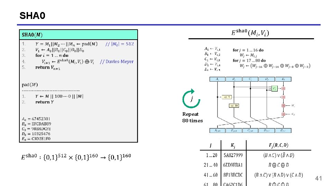Click the "Repeat 80 times" caption
This screenshot has width=332, height=186.
193,117
